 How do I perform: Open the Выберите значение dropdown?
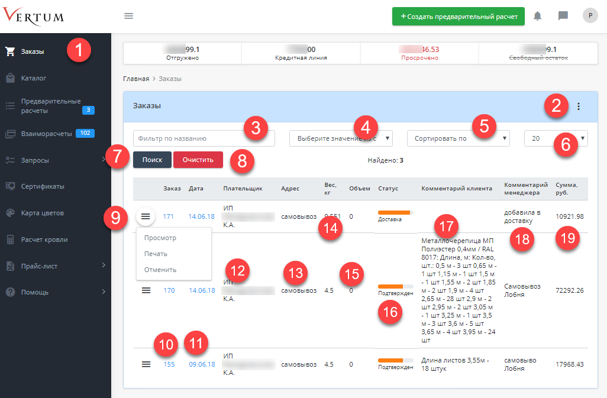point(340,138)
